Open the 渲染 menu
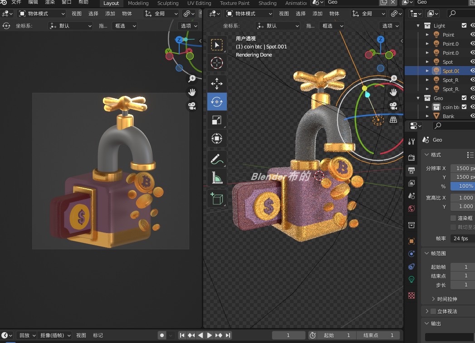 pyautogui.click(x=50, y=2)
